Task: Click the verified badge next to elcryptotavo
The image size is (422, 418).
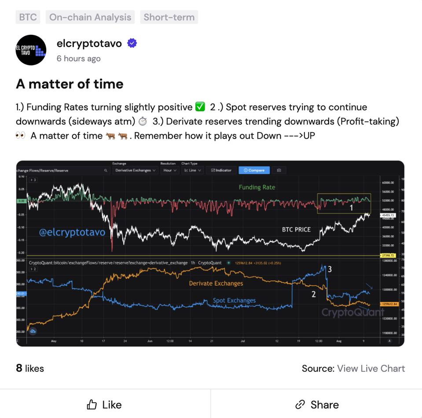Action: point(132,43)
